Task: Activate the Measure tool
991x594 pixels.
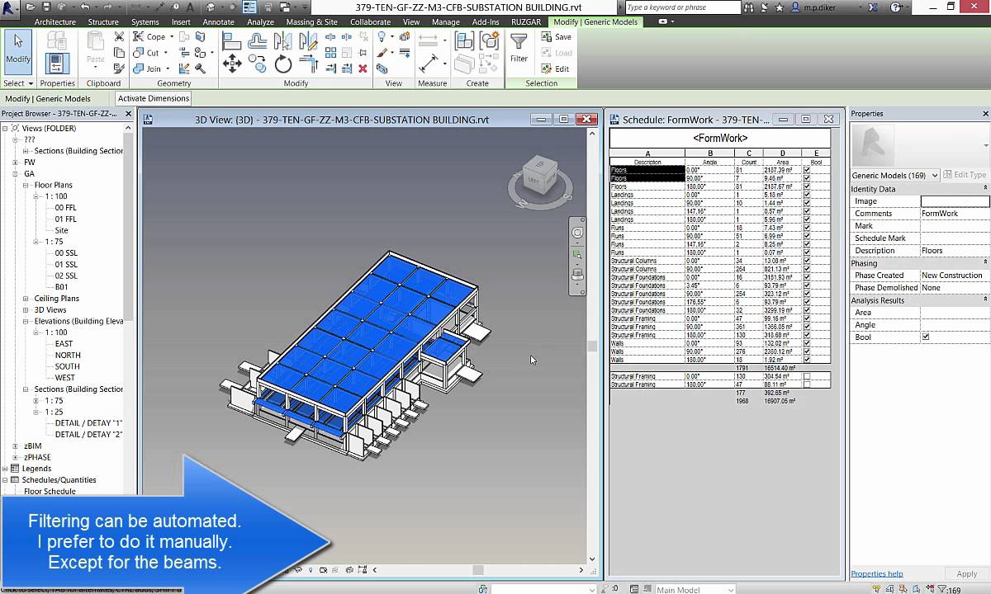Action: pyautogui.click(x=429, y=62)
